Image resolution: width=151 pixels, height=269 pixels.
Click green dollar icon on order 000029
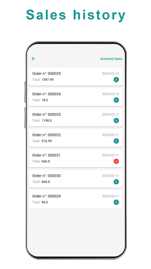[116, 202]
